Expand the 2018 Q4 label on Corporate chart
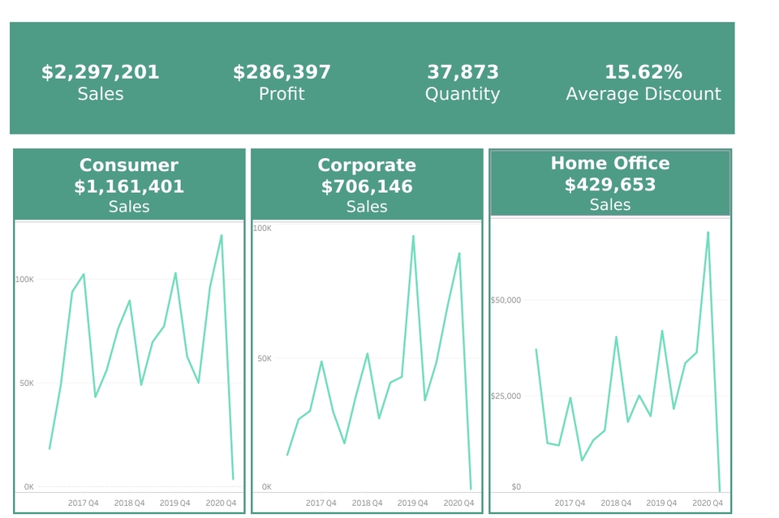The image size is (779, 518). [367, 503]
